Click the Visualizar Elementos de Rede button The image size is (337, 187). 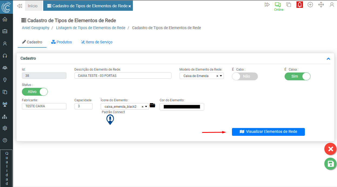268,132
